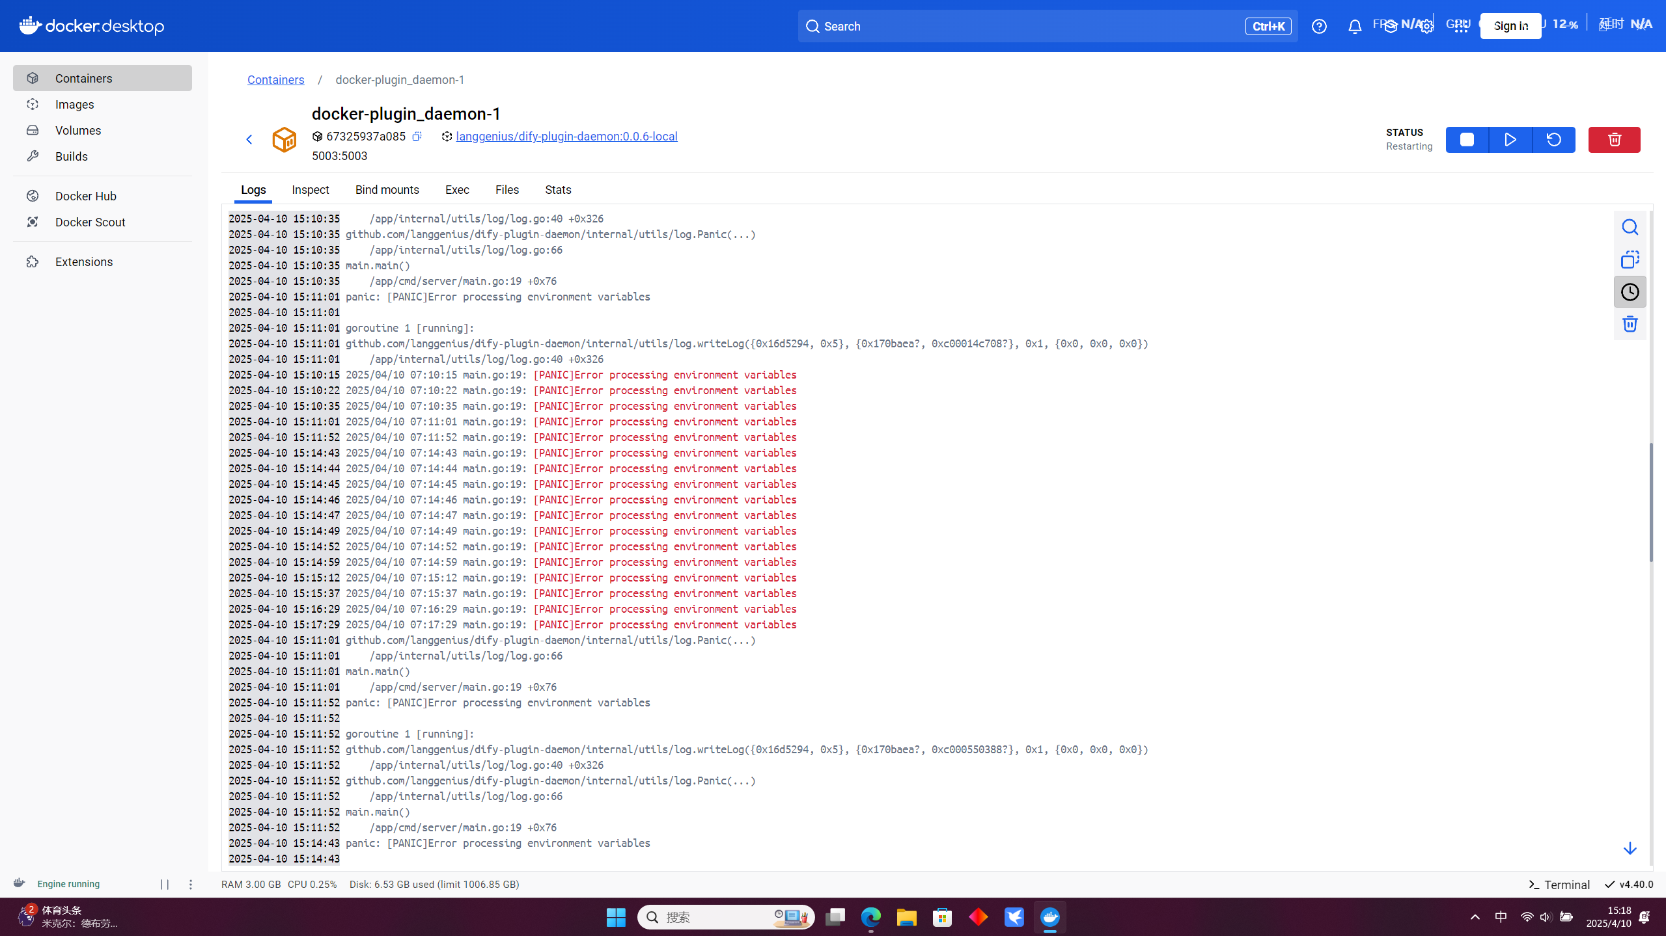Viewport: 1666px width, 936px height.
Task: Click into the Docker Search field
Action: coord(1029,26)
